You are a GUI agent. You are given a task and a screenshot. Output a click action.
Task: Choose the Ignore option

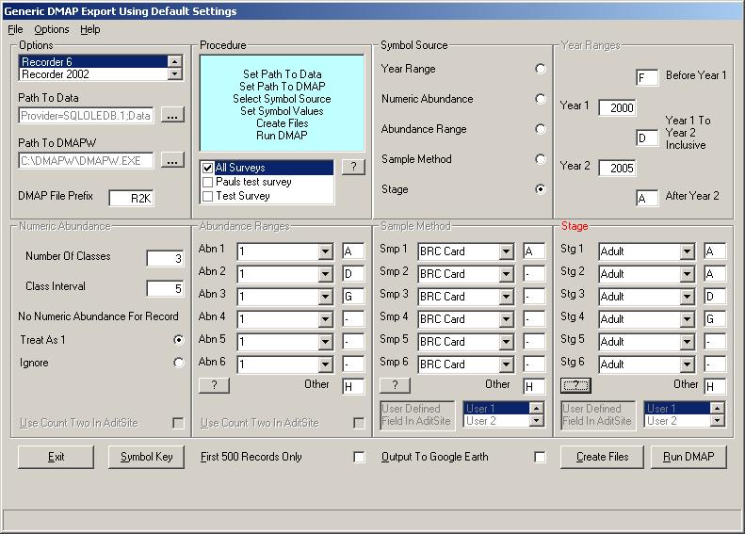pos(178,363)
